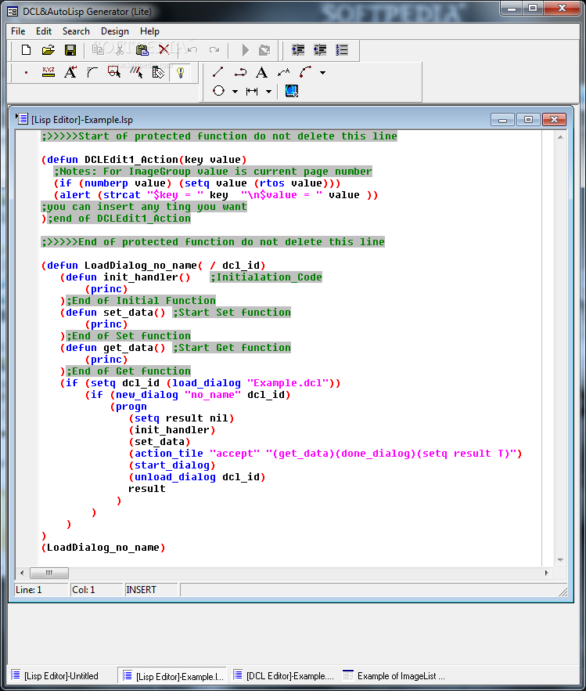
Task: Click the horizontal scrollbar thumb
Action: (49, 573)
